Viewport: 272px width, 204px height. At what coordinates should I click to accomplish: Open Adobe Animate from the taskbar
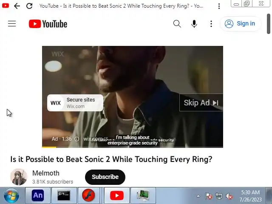[x=38, y=195]
